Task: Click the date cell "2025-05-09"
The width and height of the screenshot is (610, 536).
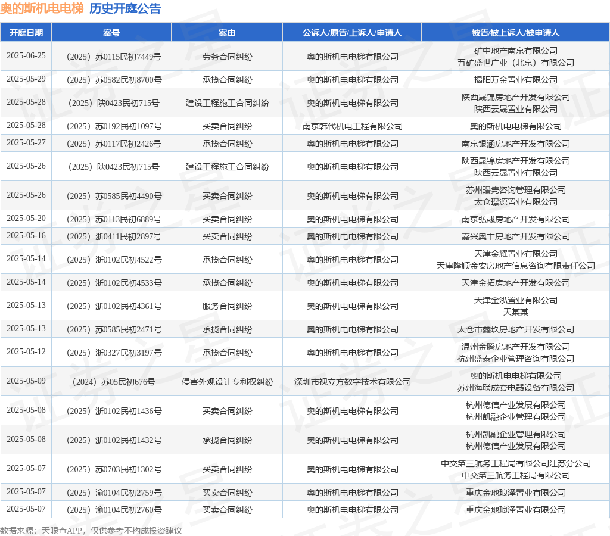Action: (26, 381)
